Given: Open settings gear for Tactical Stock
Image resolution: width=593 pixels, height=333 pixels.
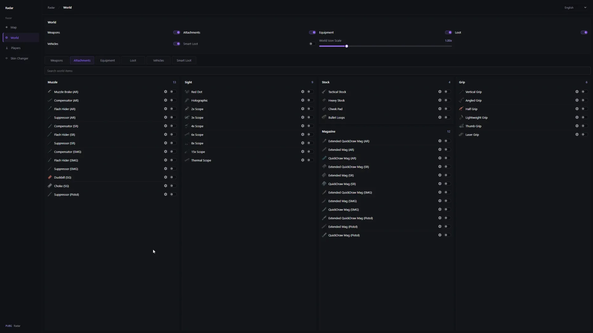Looking at the screenshot, I should (440, 92).
